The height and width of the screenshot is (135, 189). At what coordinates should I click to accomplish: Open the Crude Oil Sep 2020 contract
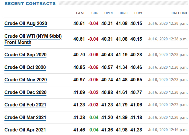[x=25, y=55]
